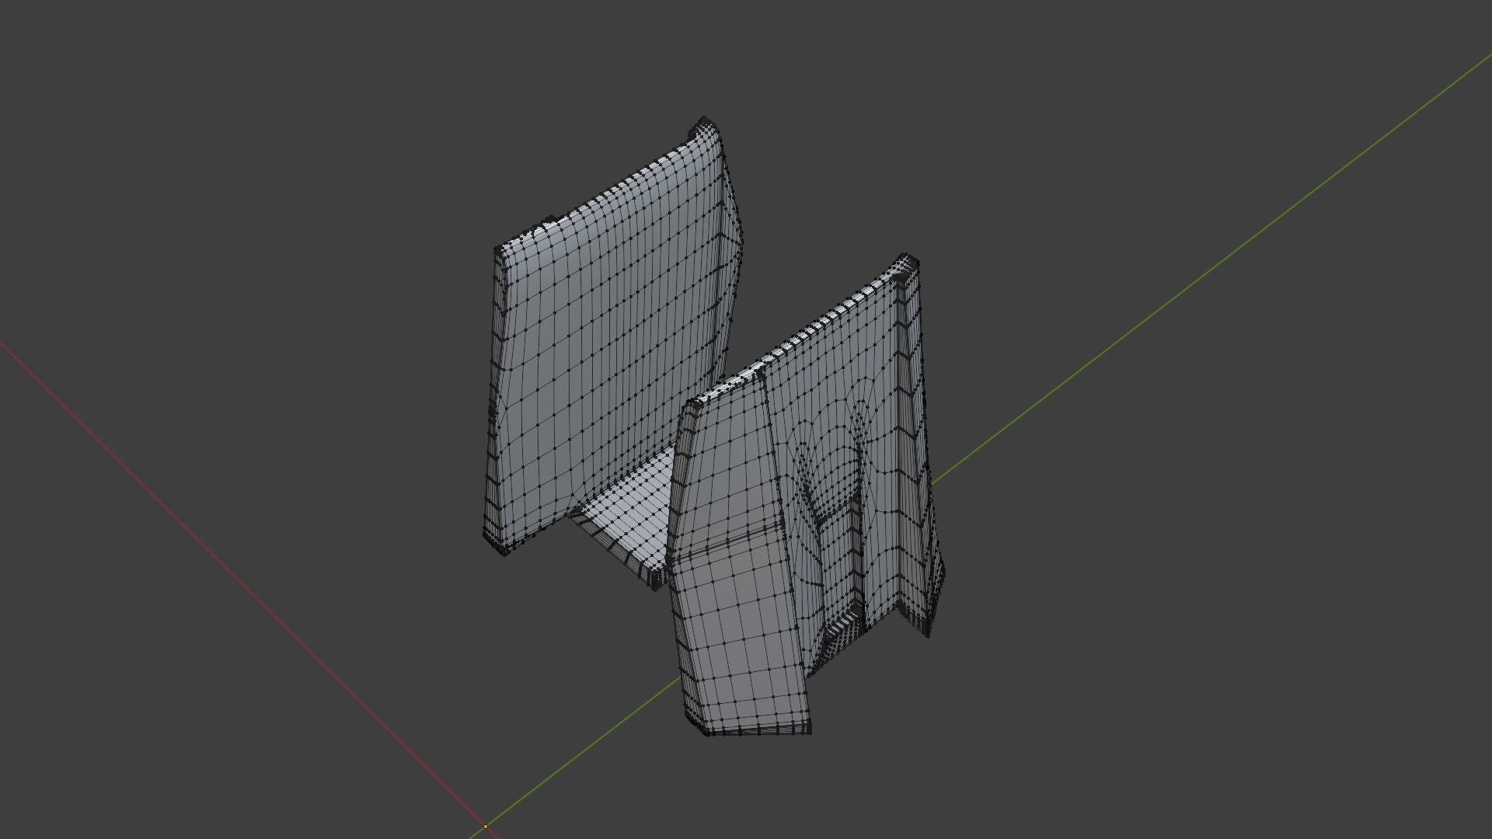This screenshot has width=1492, height=839.
Task: Select the top corner of the left panel
Action: coord(706,124)
